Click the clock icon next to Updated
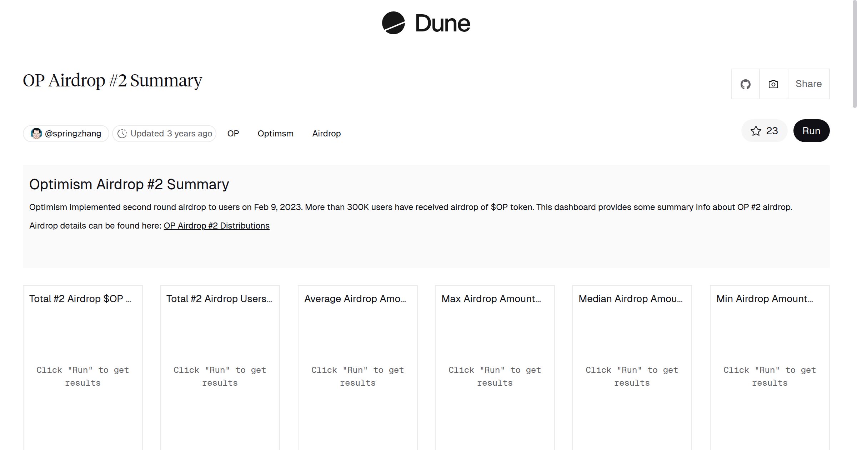The height and width of the screenshot is (450, 857). [122, 134]
